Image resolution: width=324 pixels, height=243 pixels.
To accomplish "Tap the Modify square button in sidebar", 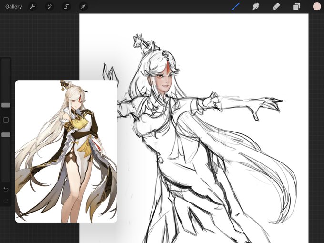I will (x=6, y=120).
